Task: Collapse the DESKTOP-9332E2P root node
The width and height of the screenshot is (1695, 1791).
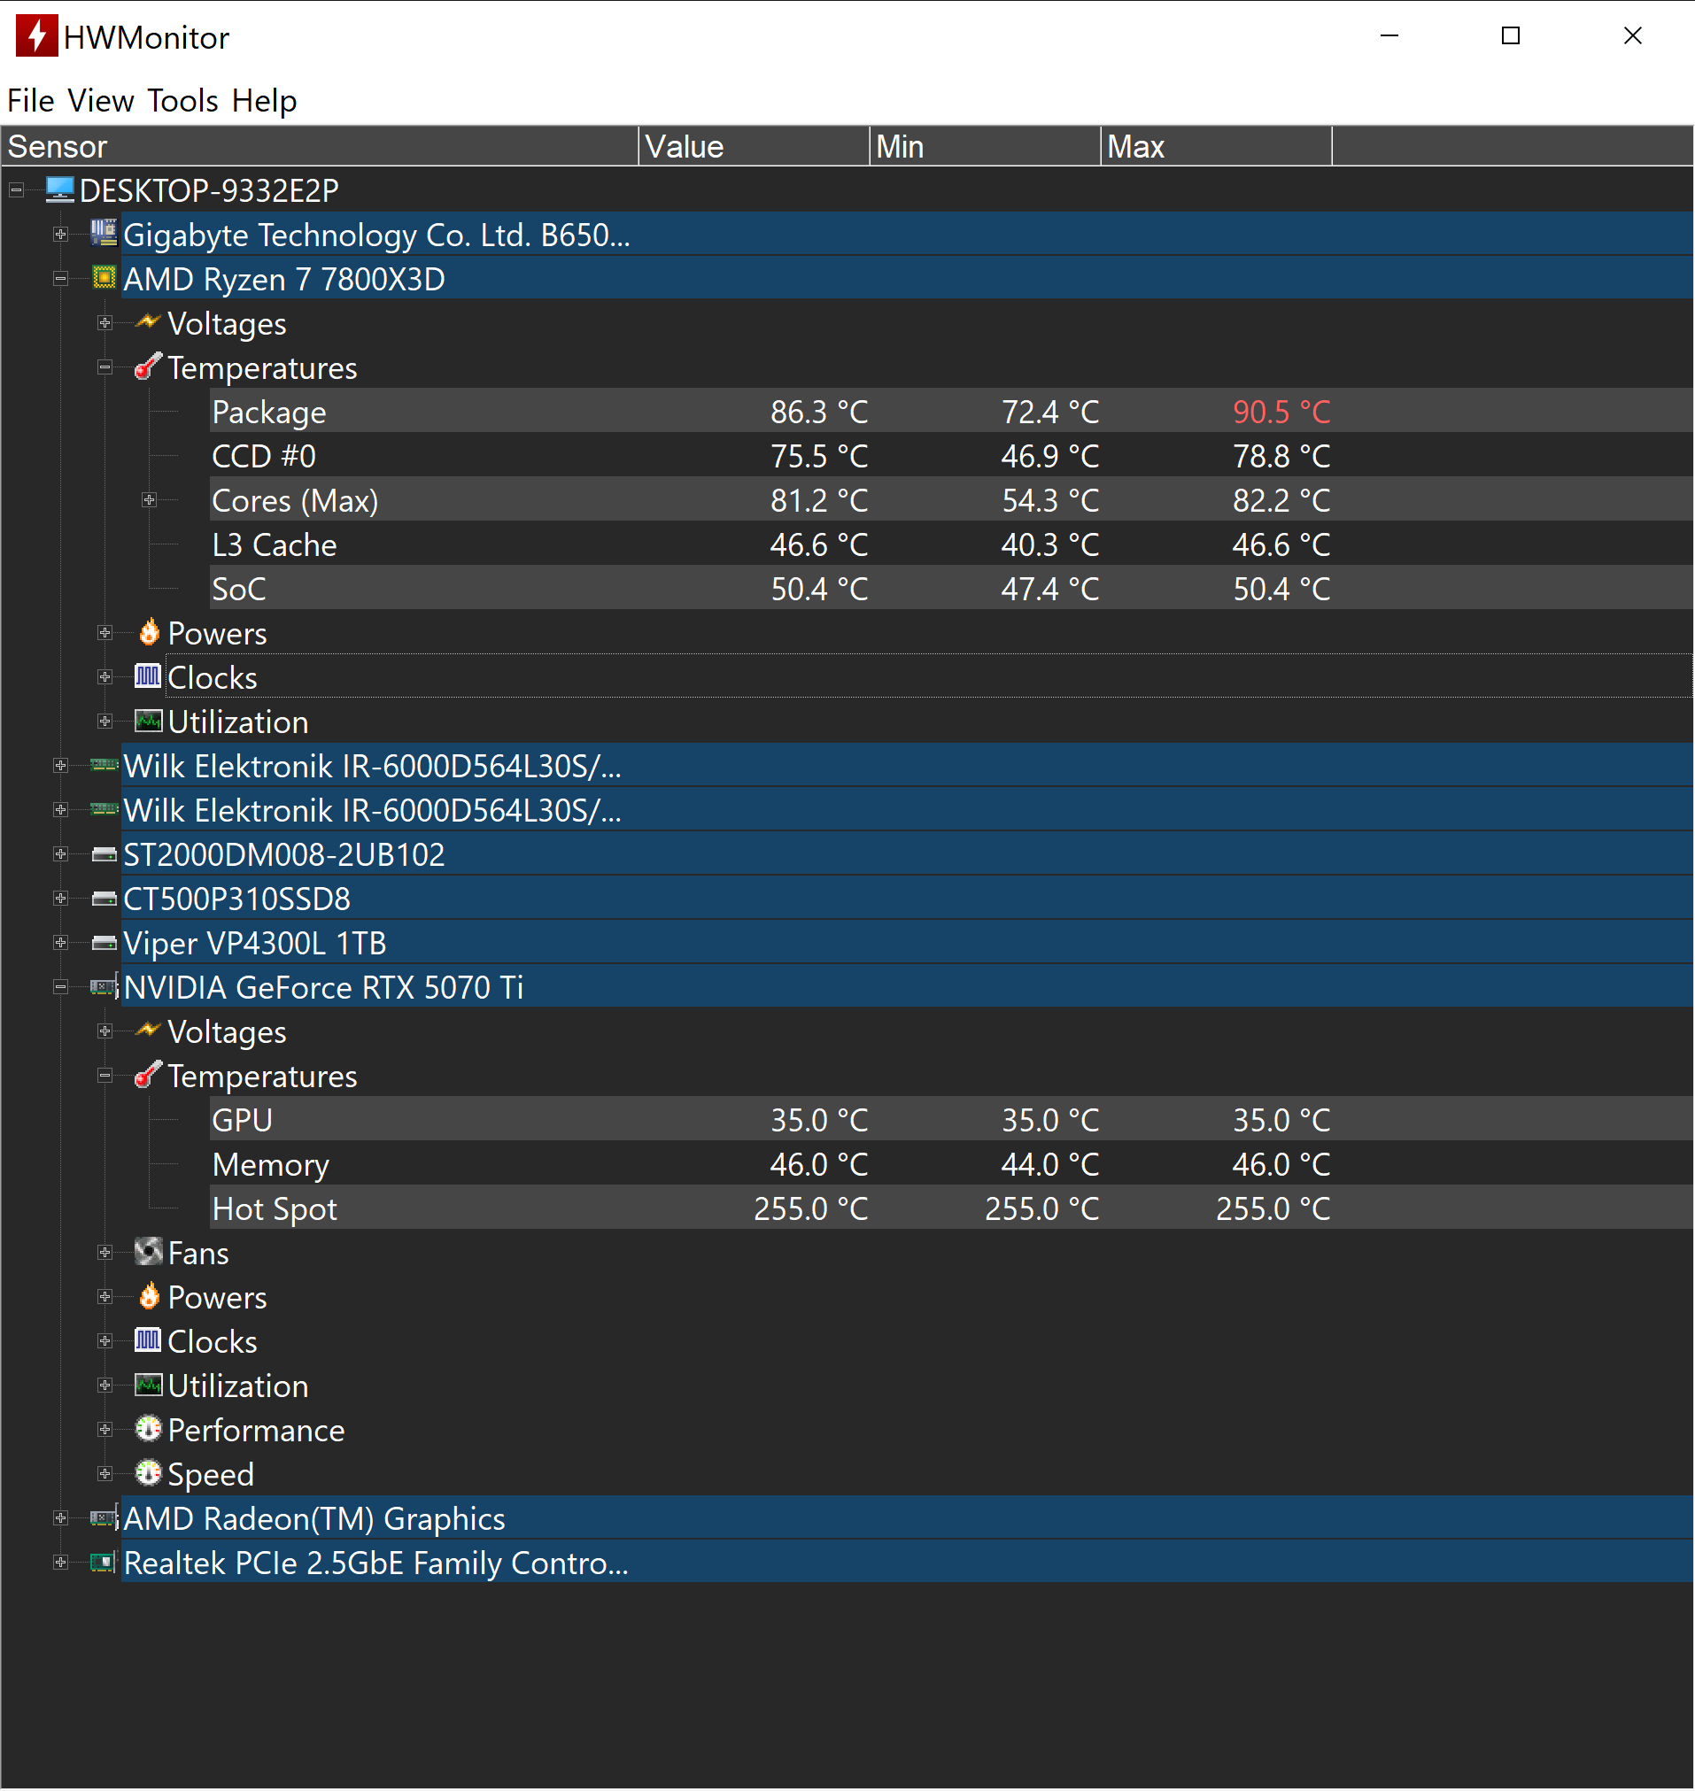Action: point(16,190)
